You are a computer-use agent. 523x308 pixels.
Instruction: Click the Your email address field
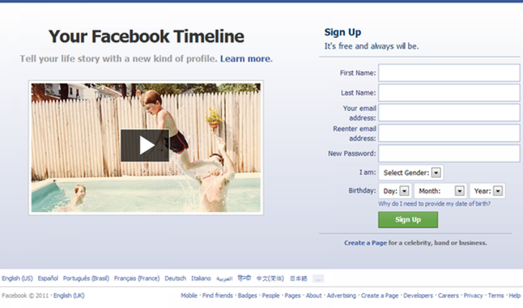(449, 113)
